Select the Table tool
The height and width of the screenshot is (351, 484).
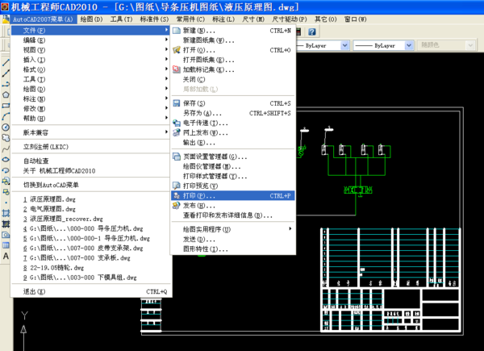[x=6, y=245]
